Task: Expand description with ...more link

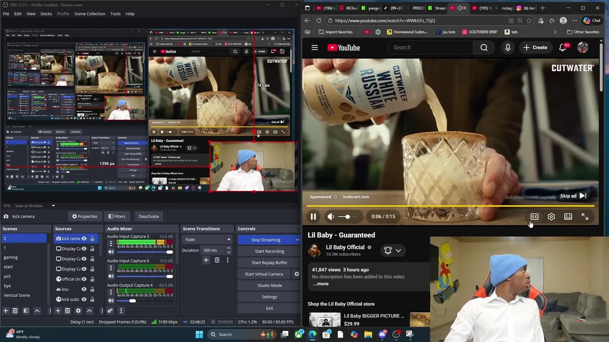Action: [x=321, y=284]
